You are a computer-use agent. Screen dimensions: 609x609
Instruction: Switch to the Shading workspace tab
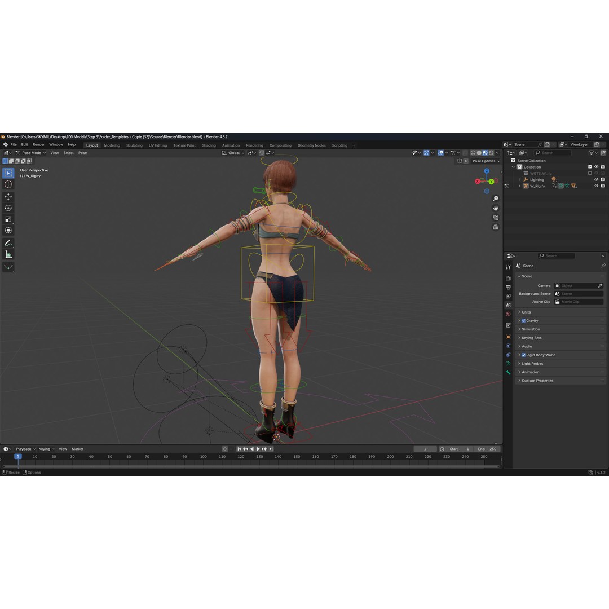209,145
